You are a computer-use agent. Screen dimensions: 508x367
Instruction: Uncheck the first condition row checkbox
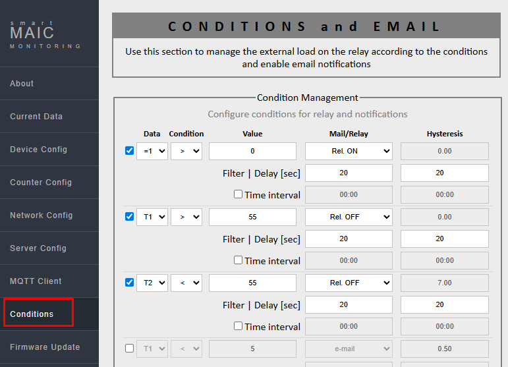click(129, 151)
